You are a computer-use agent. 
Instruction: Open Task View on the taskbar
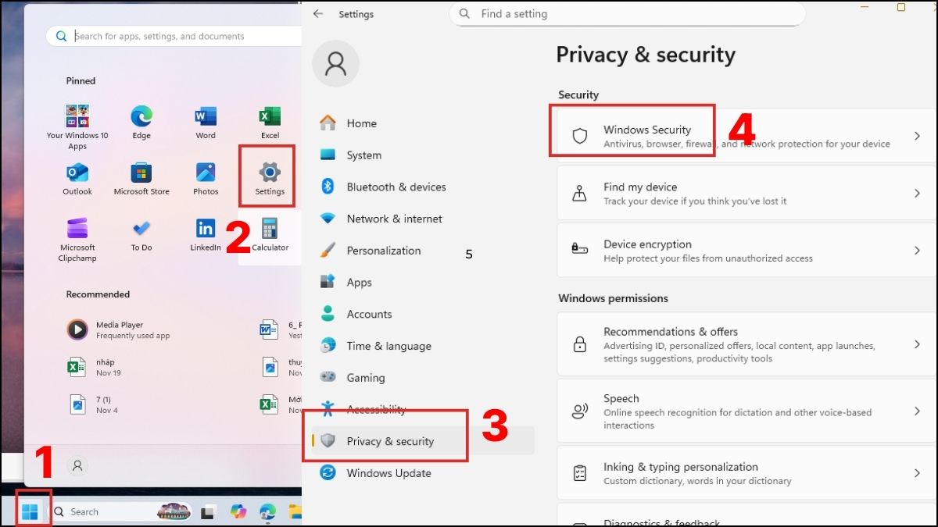[x=208, y=512]
